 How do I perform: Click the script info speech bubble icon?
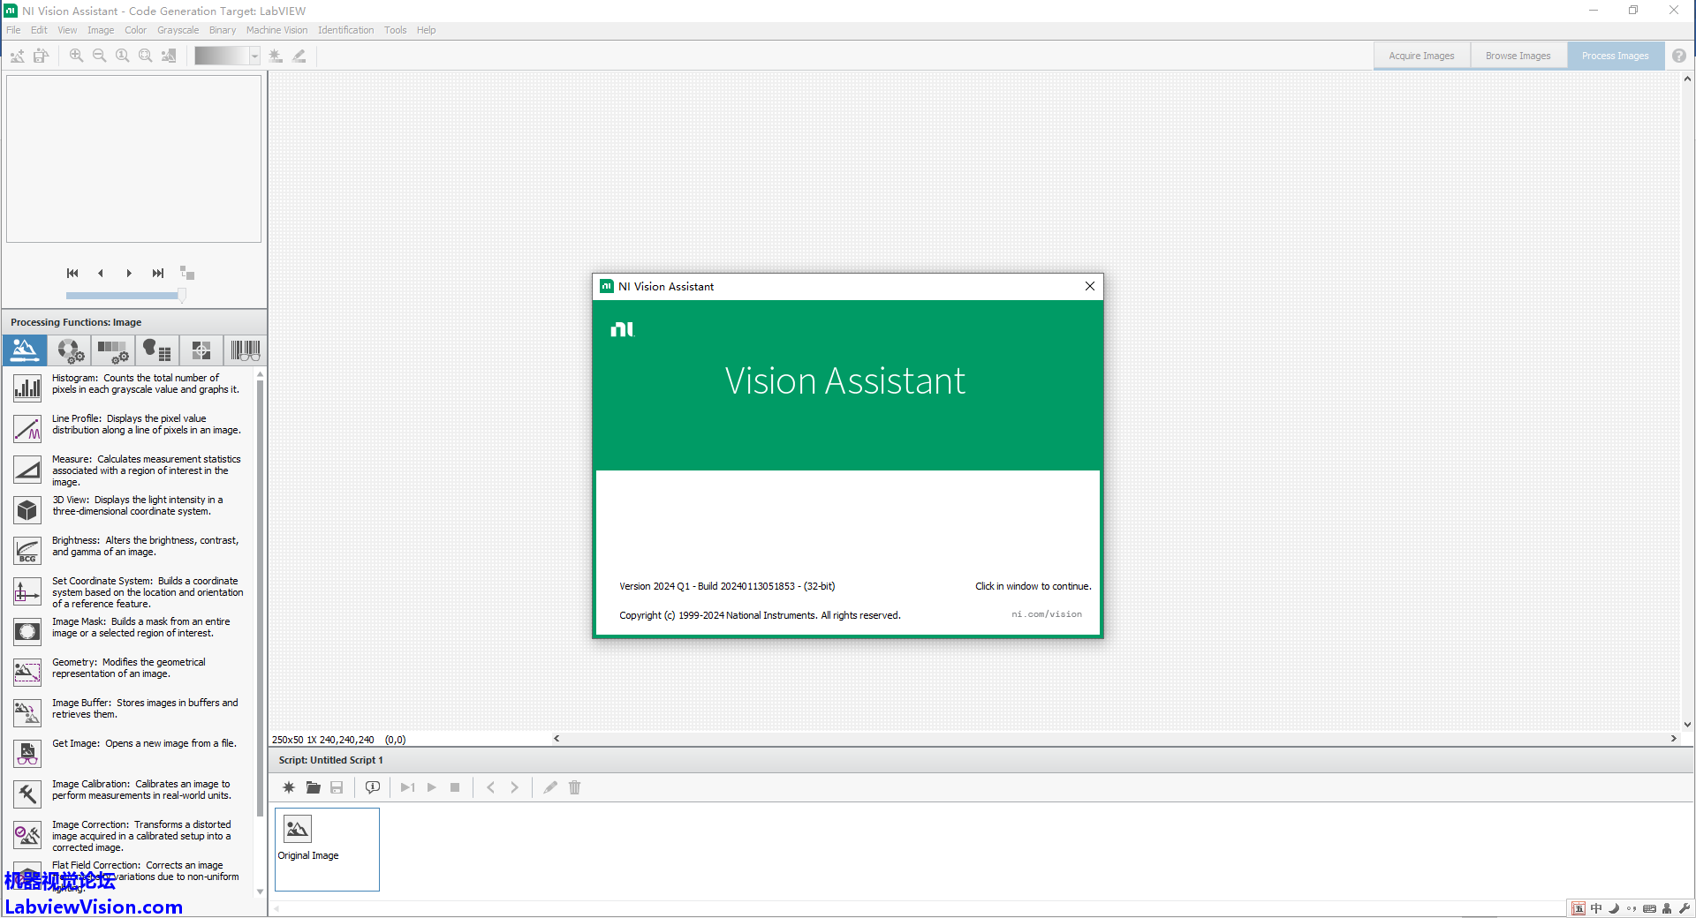373,787
